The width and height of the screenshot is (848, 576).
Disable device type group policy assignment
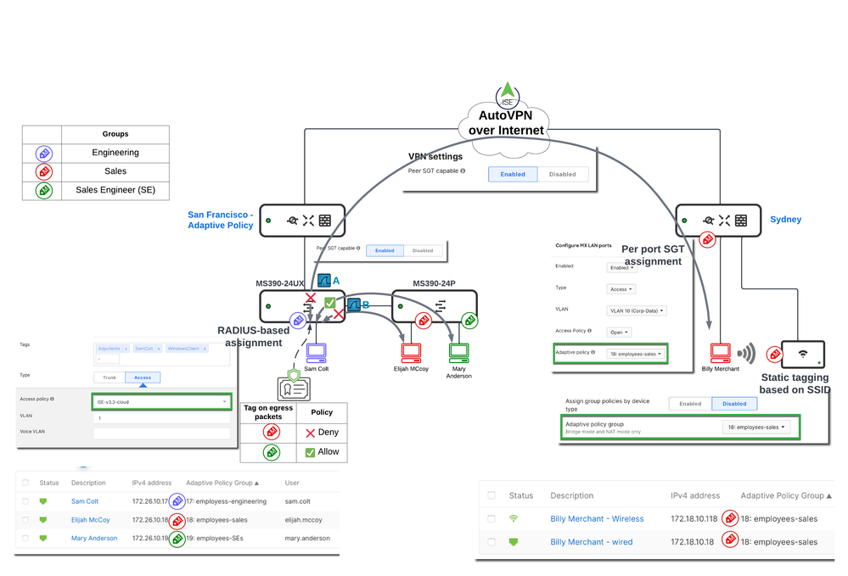pos(733,404)
